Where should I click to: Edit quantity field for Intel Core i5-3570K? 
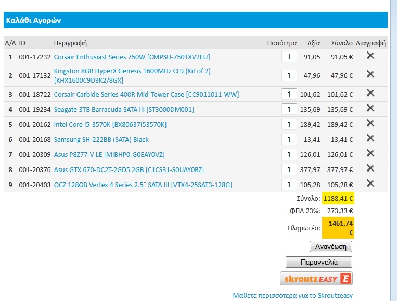pos(289,124)
